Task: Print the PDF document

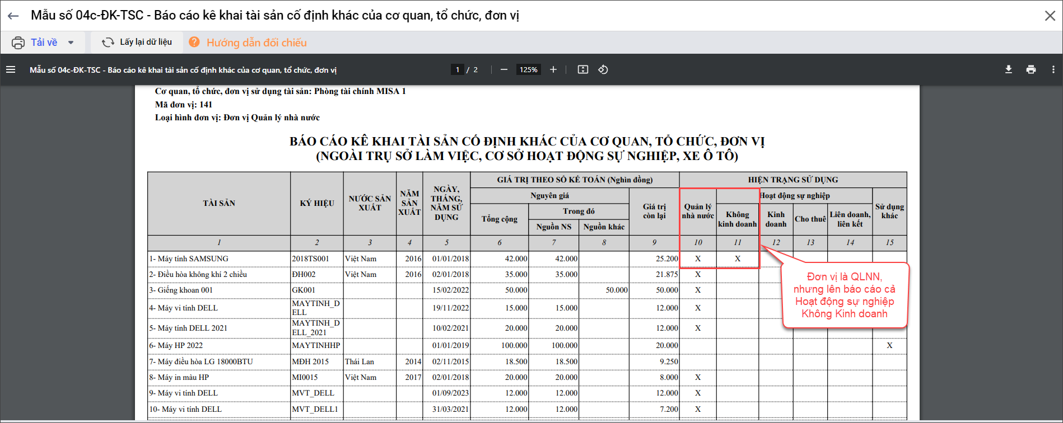Action: point(1031,69)
